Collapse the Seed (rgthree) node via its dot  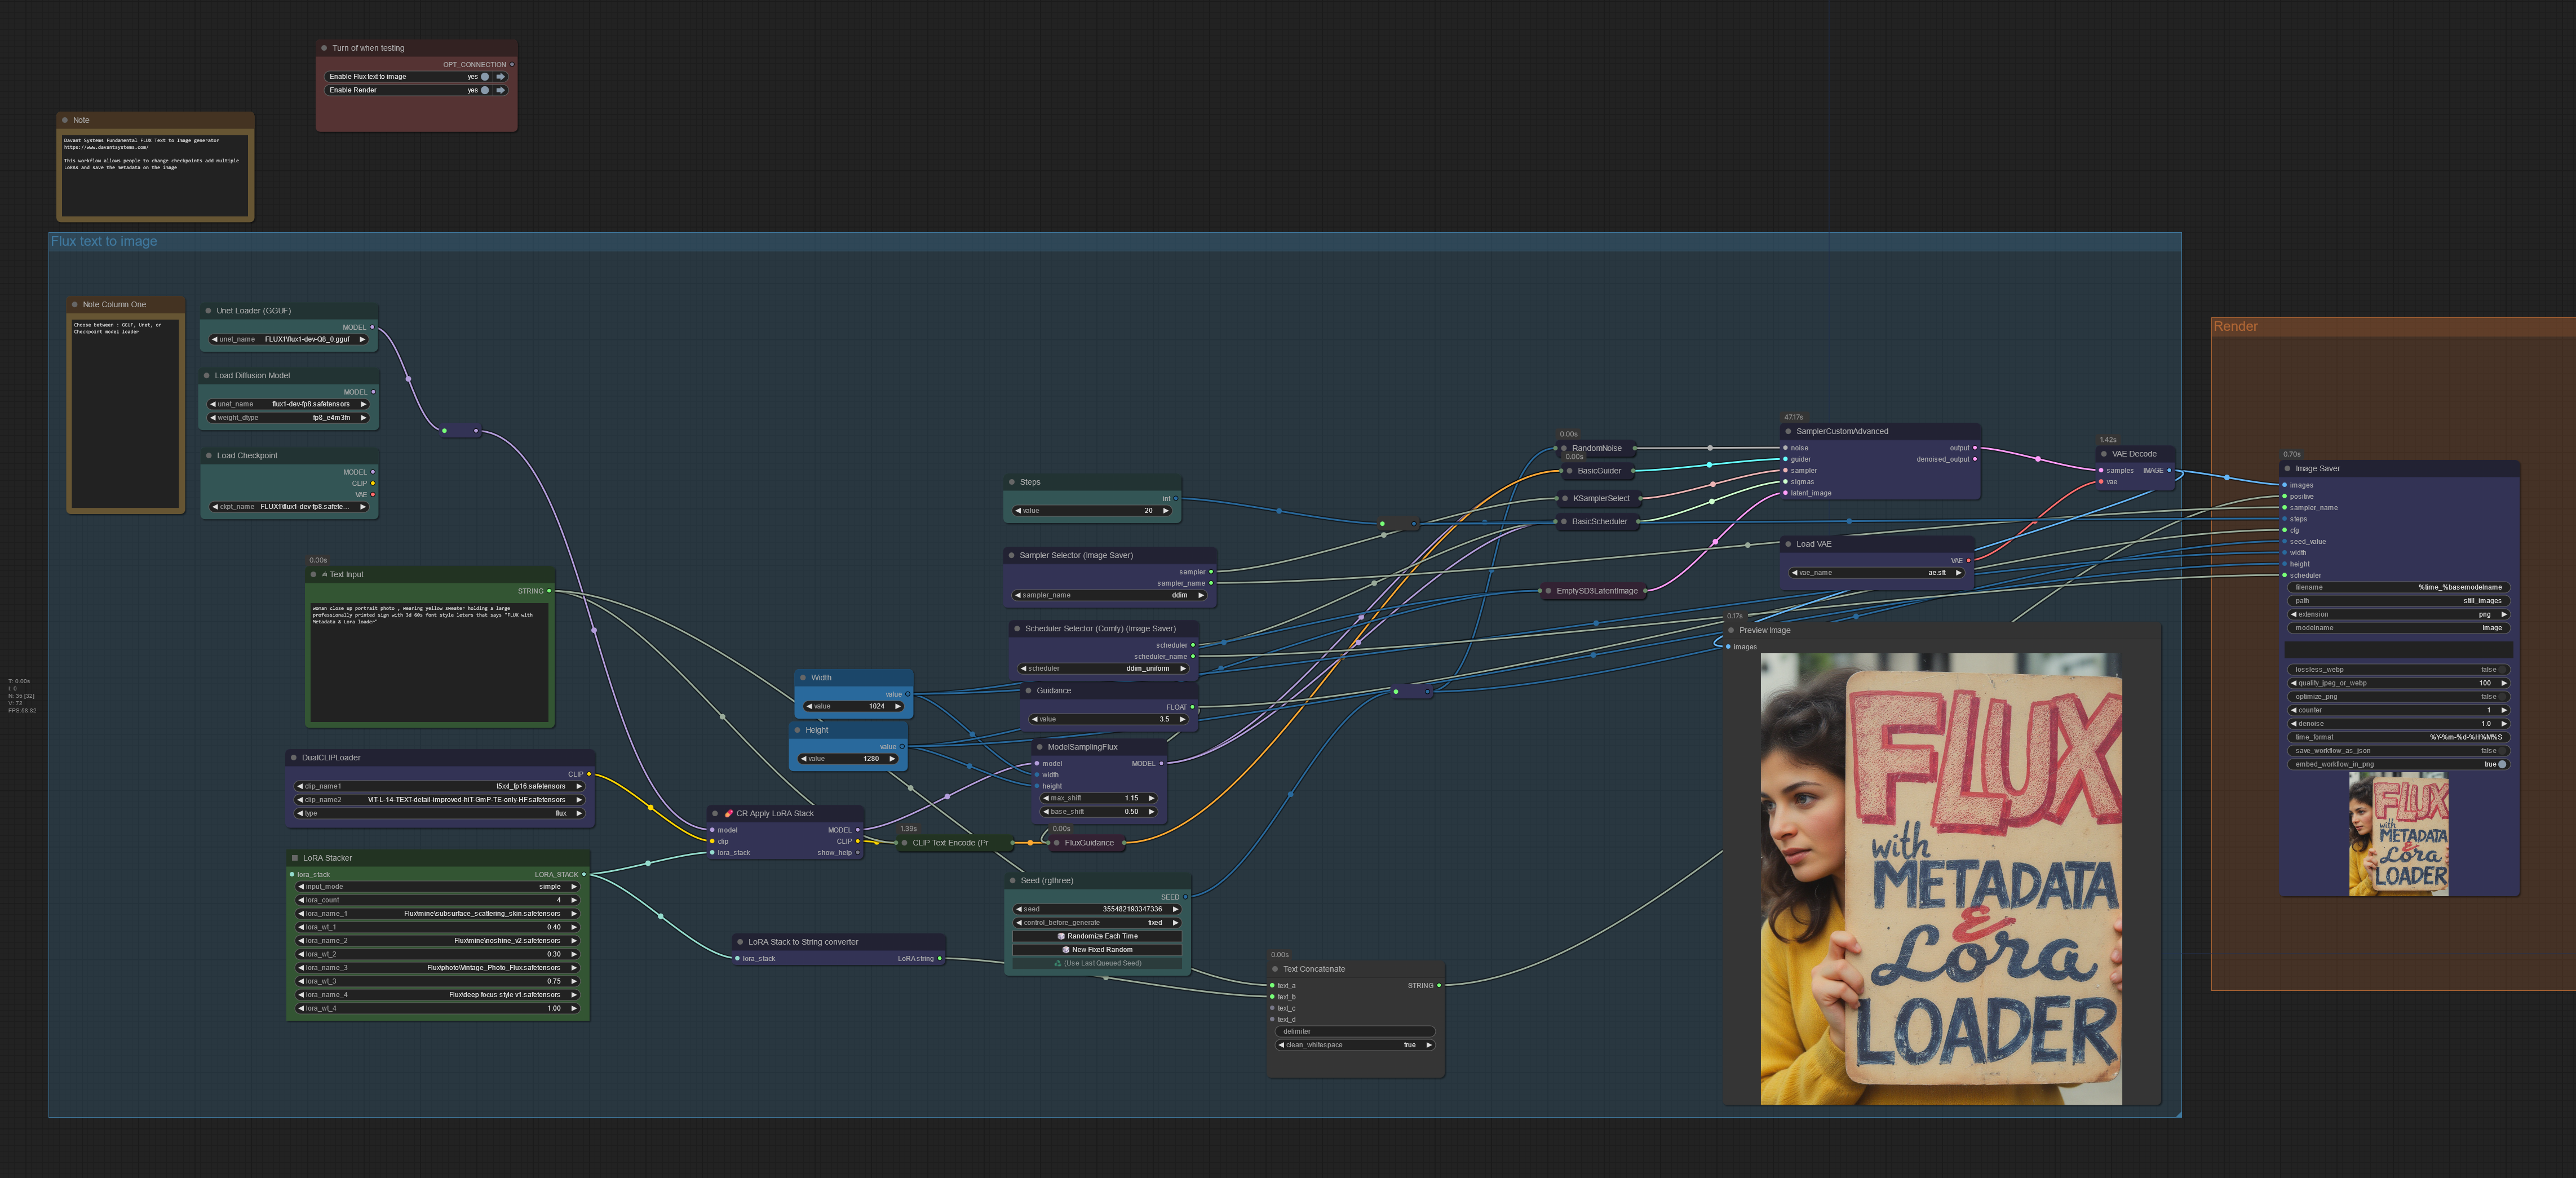[1012, 881]
